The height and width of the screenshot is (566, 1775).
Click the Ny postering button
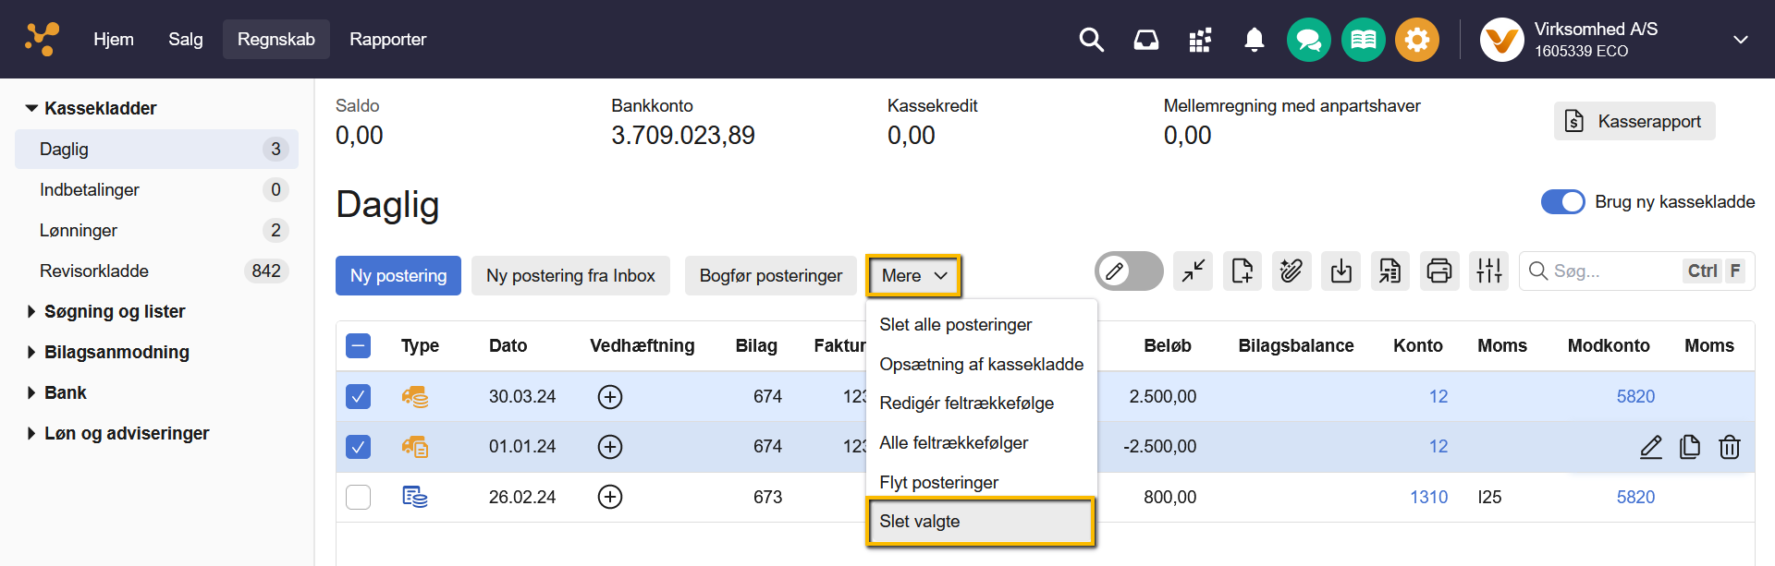(398, 276)
